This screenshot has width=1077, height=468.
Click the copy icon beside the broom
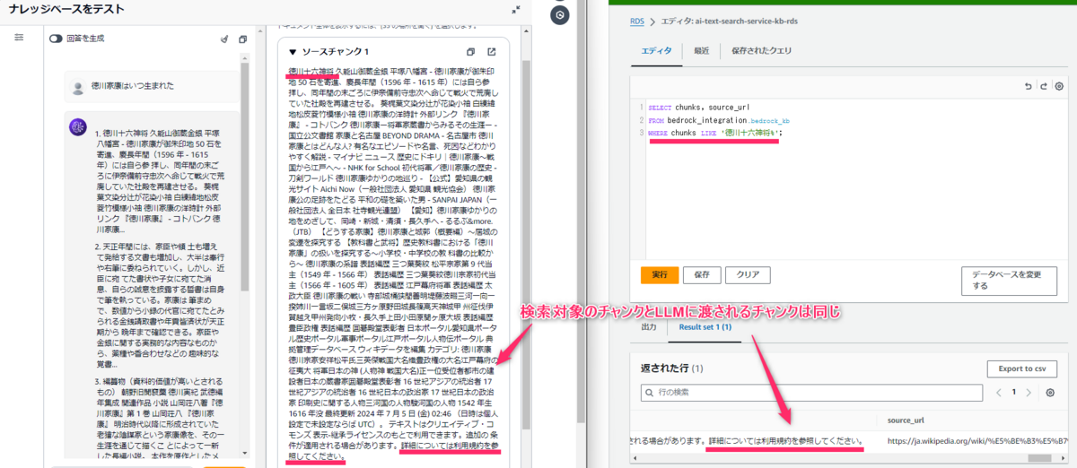pyautogui.click(x=243, y=39)
